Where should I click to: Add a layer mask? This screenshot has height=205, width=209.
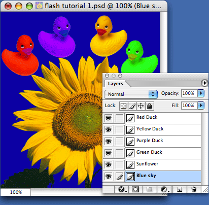pyautogui.click(x=135, y=189)
